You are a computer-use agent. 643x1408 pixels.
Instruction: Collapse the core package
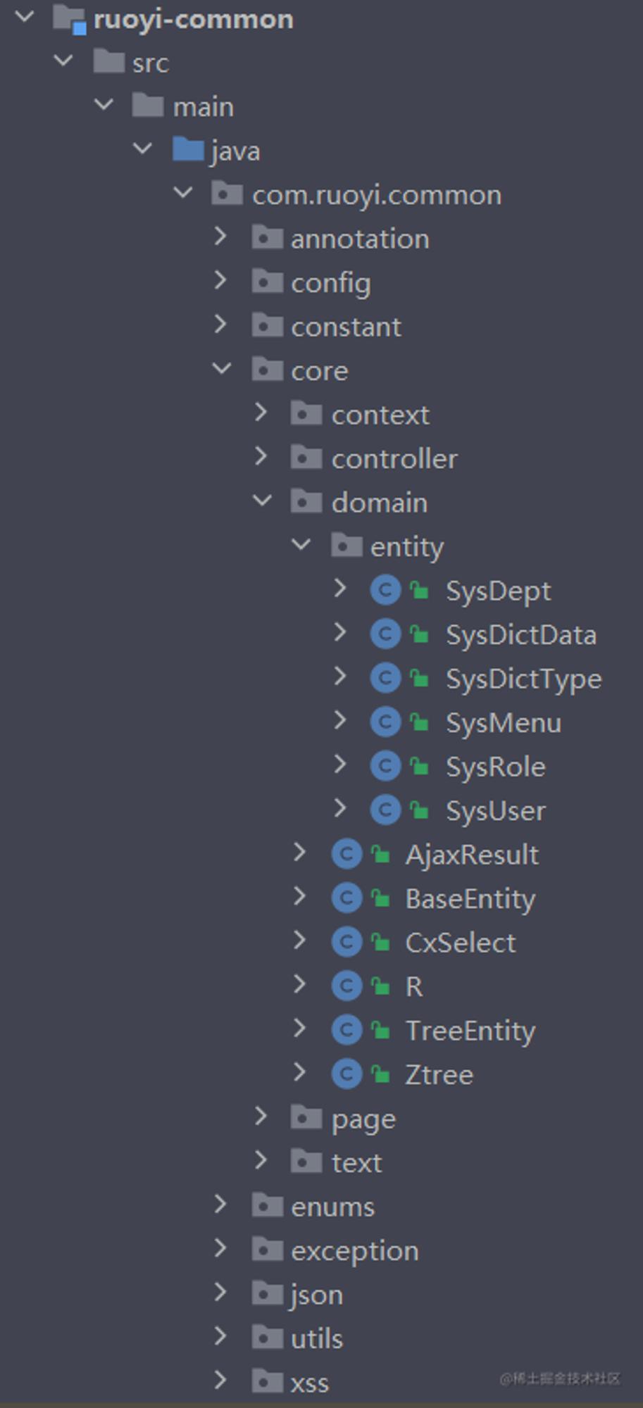coord(222,368)
